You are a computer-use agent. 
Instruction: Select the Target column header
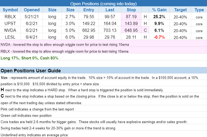[x=181, y=10]
